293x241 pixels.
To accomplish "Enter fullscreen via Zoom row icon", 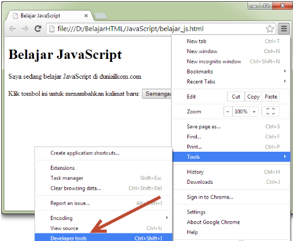I will (x=270, y=111).
